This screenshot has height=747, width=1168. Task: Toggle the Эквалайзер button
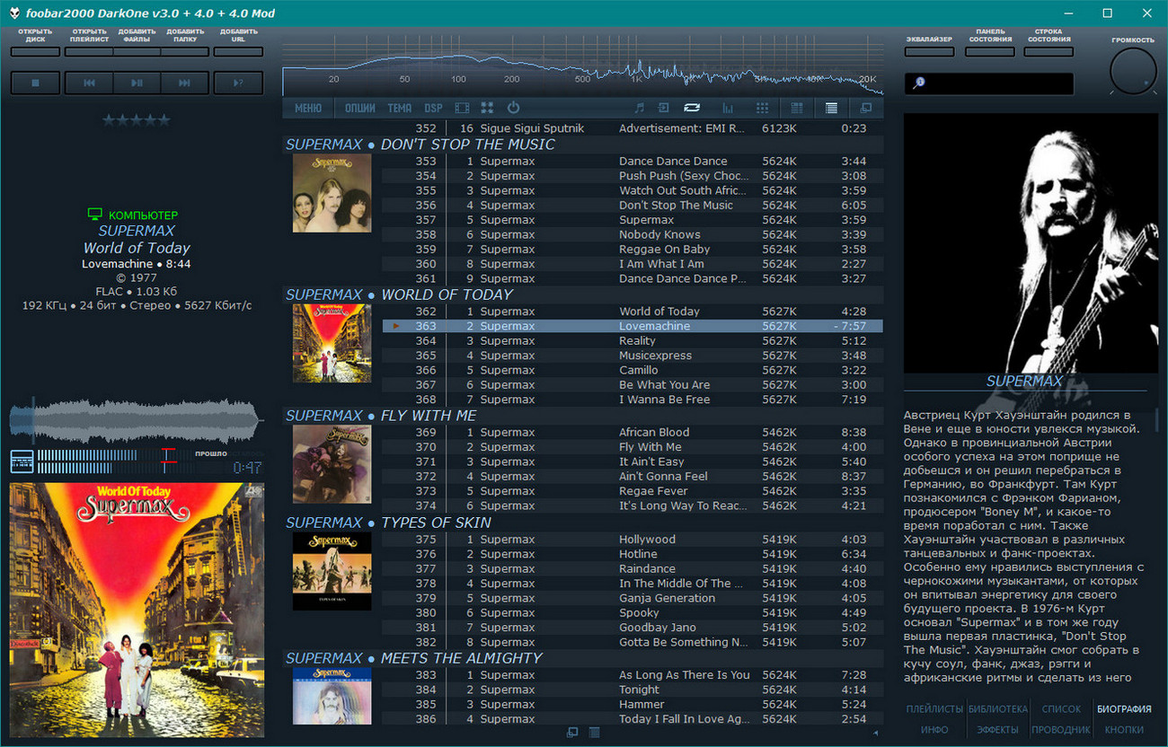pos(929,51)
